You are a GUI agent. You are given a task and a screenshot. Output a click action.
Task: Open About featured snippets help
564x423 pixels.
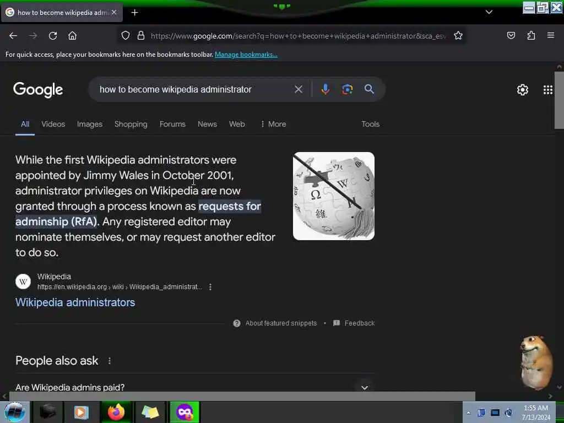[x=275, y=323]
